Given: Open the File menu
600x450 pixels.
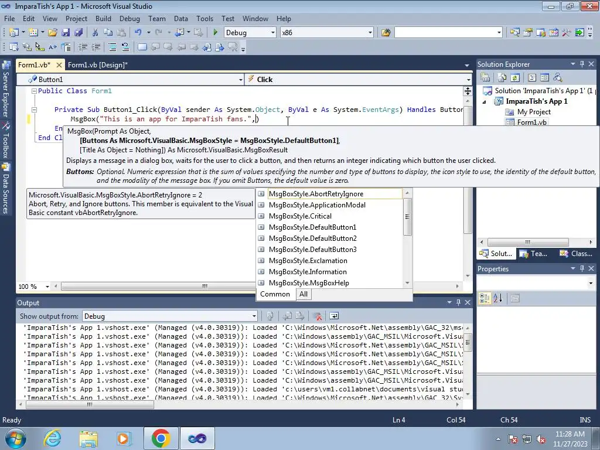Looking at the screenshot, I should point(9,18).
